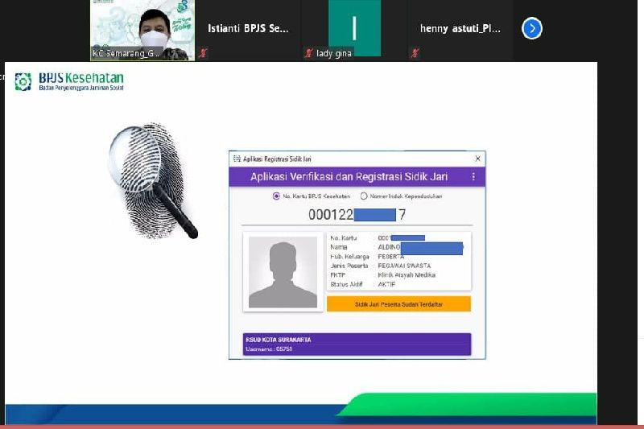
Task: Click the blue next participants arrow
Action: (x=531, y=29)
